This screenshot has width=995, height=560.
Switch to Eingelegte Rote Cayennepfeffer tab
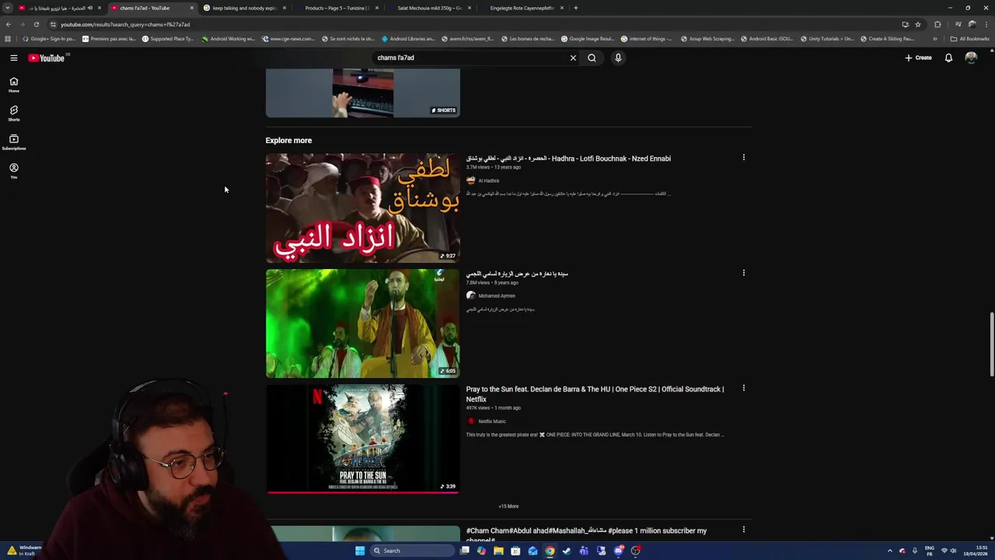tap(522, 8)
